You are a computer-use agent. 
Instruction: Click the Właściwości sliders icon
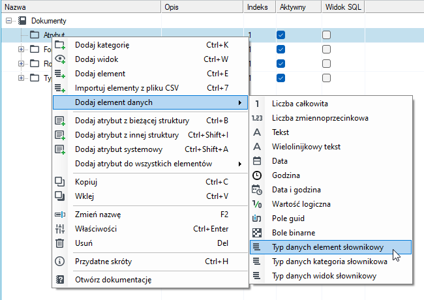60,229
